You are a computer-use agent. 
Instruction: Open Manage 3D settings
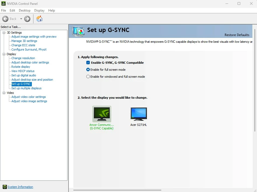[x=24, y=41]
